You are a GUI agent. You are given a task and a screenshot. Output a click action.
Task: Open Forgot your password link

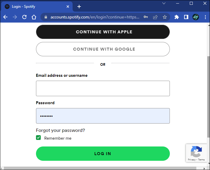(60, 130)
